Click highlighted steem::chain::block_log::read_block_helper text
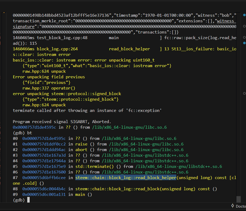Screen dimensions: 246x211 pos(126,178)
